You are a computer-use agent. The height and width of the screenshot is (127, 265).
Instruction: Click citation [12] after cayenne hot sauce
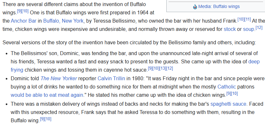pyautogui.click(x=170, y=68)
